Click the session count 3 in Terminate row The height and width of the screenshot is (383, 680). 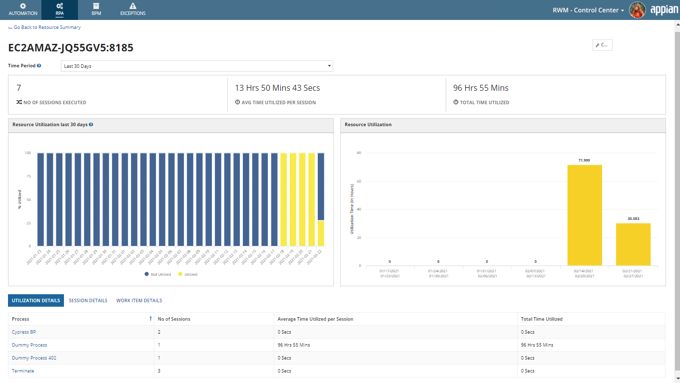pos(159,371)
